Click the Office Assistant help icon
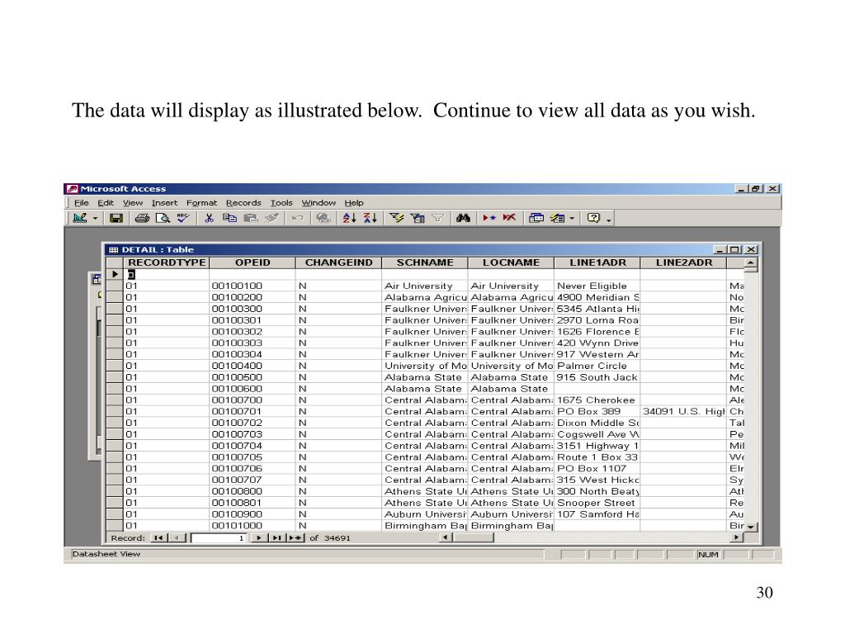This screenshot has height=634, width=845. pos(593,218)
